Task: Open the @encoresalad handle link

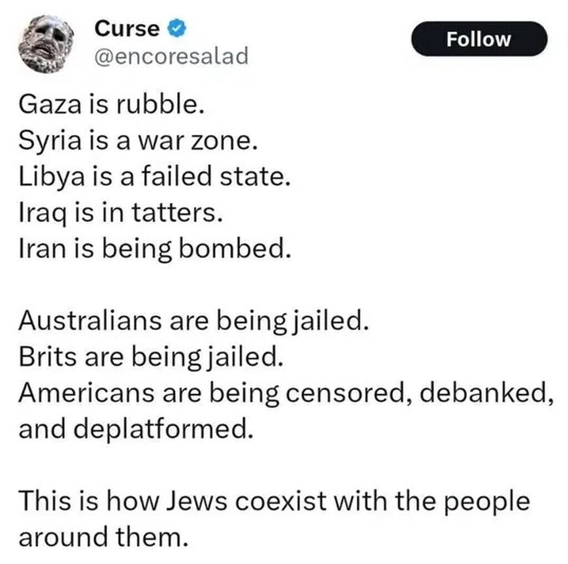Action: click(x=172, y=56)
